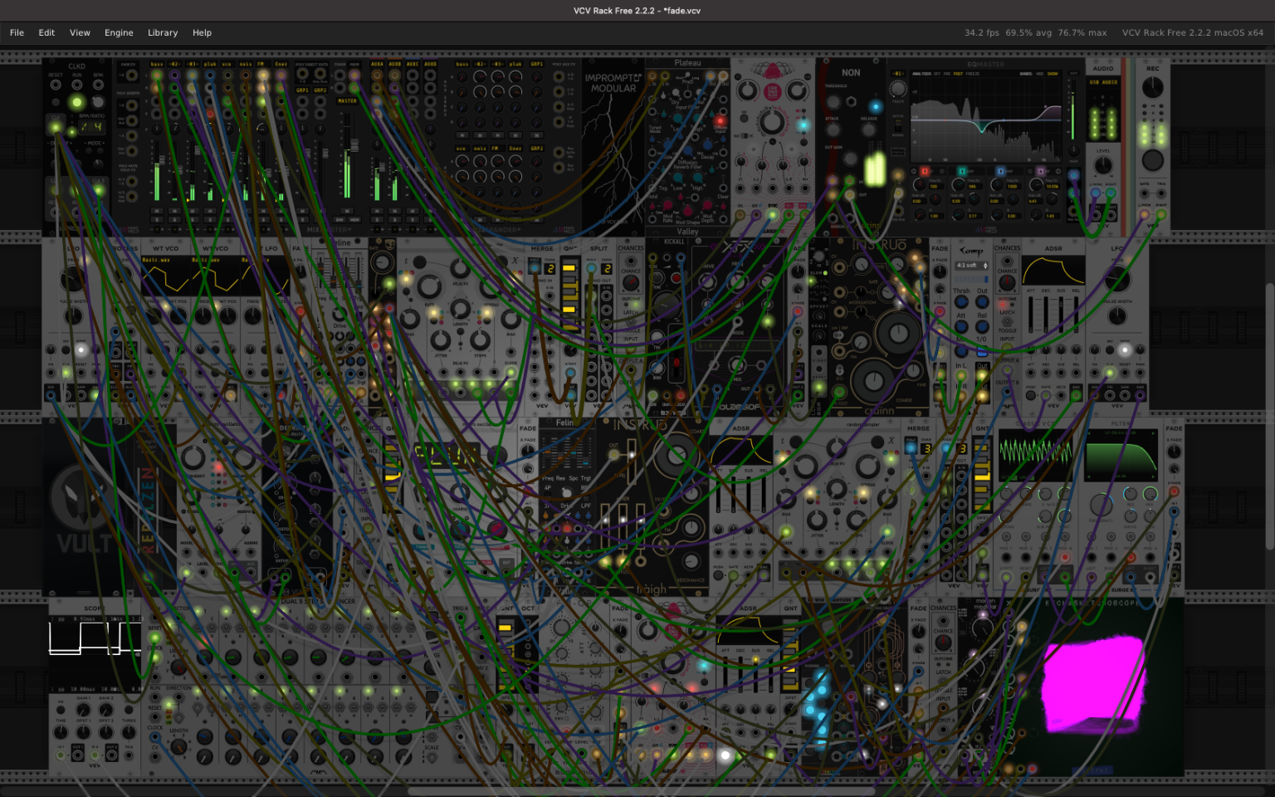The image size is (1275, 797).
Task: Open the File menu
Action: (x=17, y=33)
